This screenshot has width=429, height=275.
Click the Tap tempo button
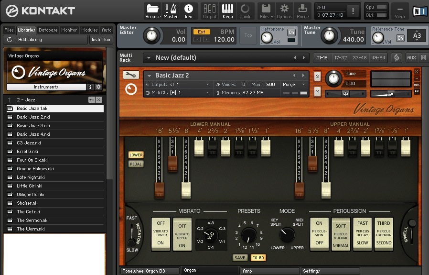click(x=248, y=35)
